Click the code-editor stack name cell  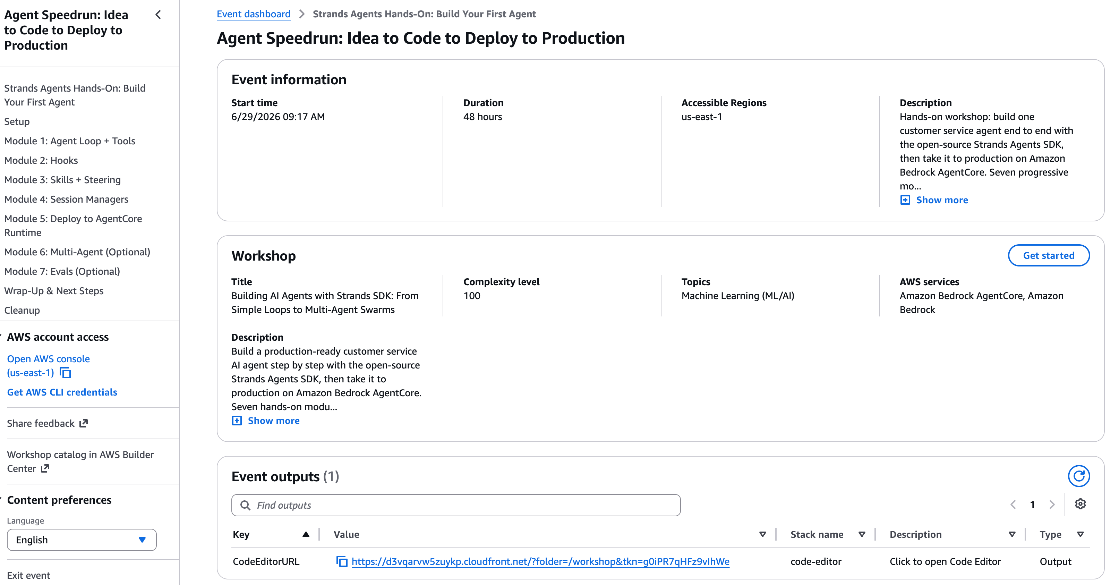click(x=816, y=561)
